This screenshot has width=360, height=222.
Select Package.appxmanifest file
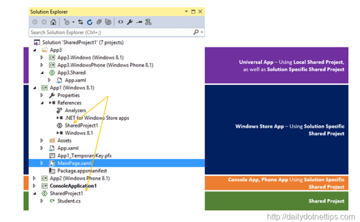[82, 171]
